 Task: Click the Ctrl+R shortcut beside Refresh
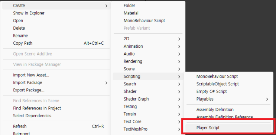98,126
